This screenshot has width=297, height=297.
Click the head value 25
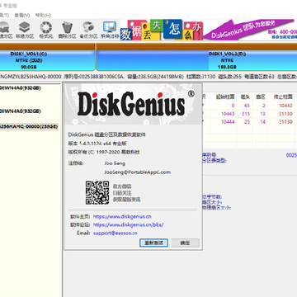coord(247,122)
